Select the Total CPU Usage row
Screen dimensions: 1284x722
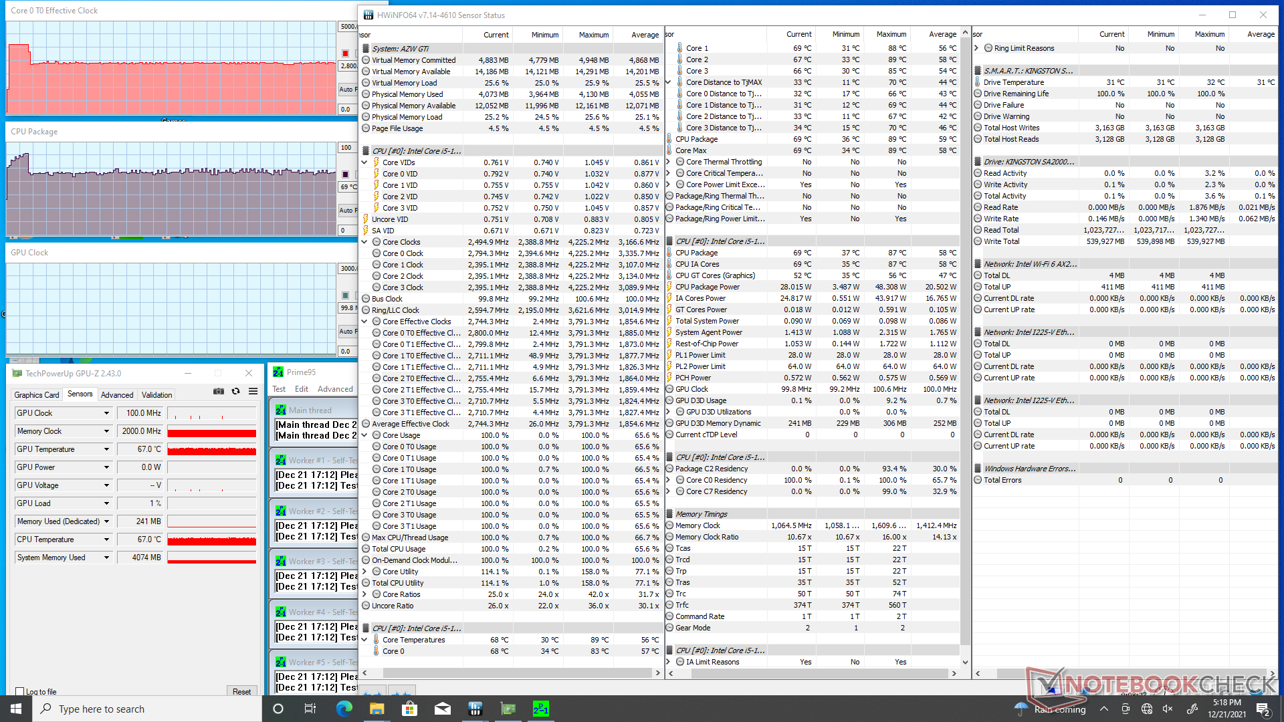click(x=512, y=549)
